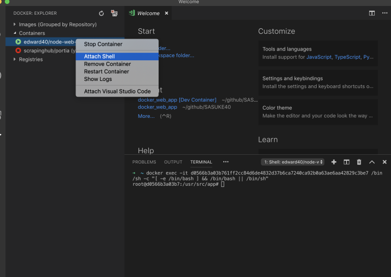Kill the terminal with trash icon
This screenshot has height=277, width=391.
[x=359, y=162]
